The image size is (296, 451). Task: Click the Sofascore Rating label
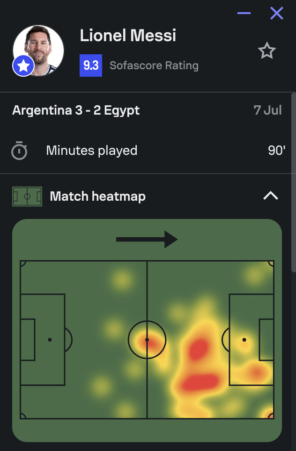click(x=154, y=65)
